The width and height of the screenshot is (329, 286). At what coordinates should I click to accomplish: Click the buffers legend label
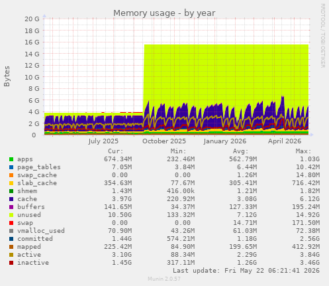[31, 207]
